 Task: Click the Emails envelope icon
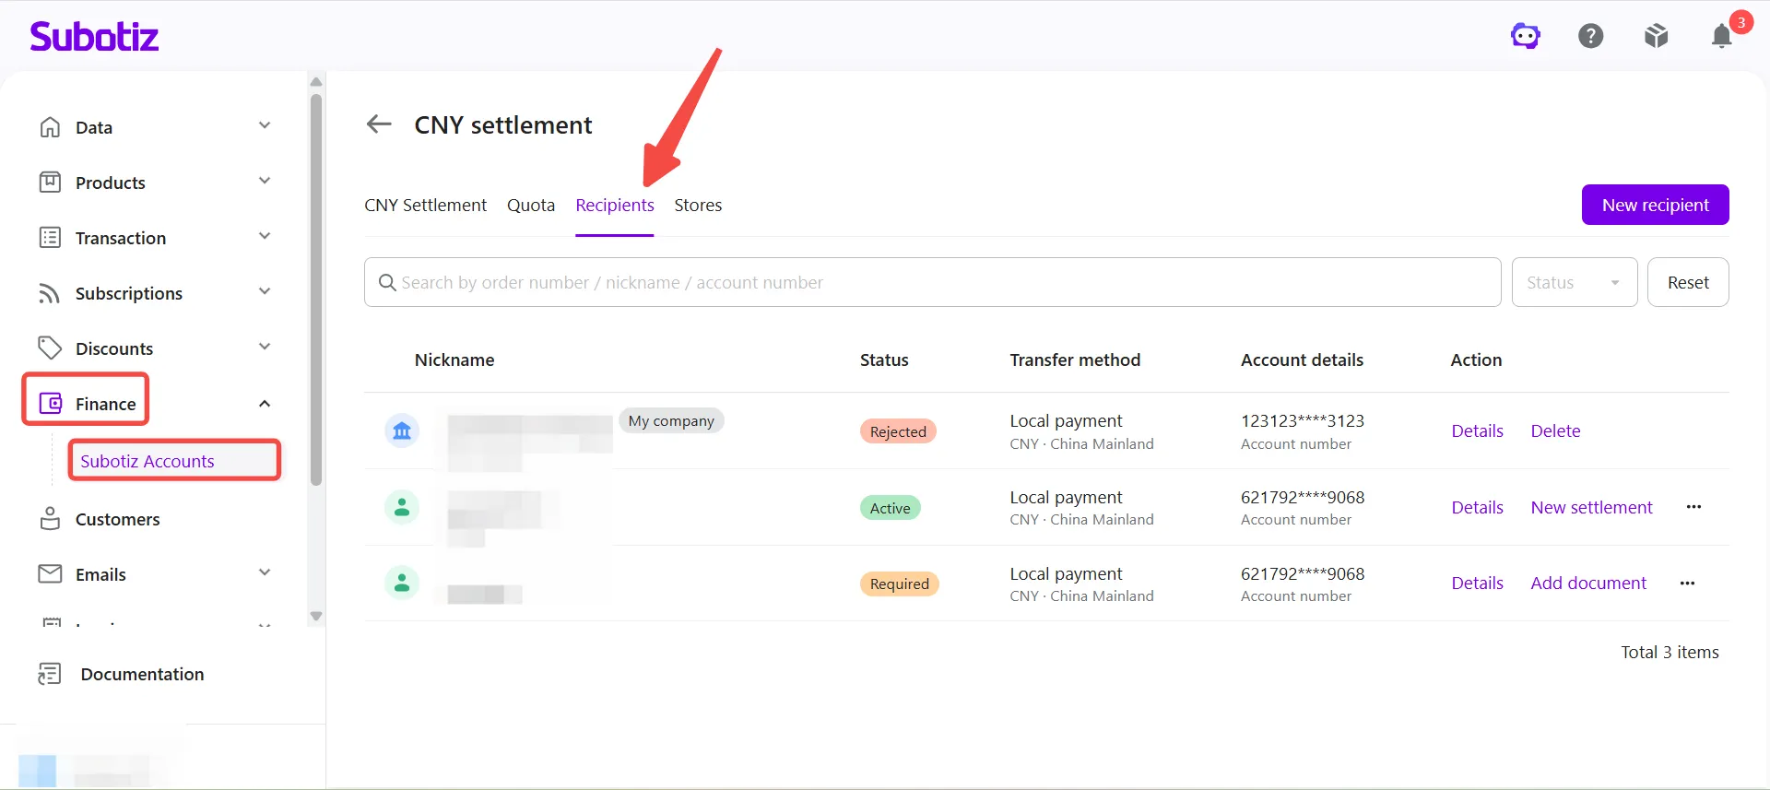pos(50,573)
